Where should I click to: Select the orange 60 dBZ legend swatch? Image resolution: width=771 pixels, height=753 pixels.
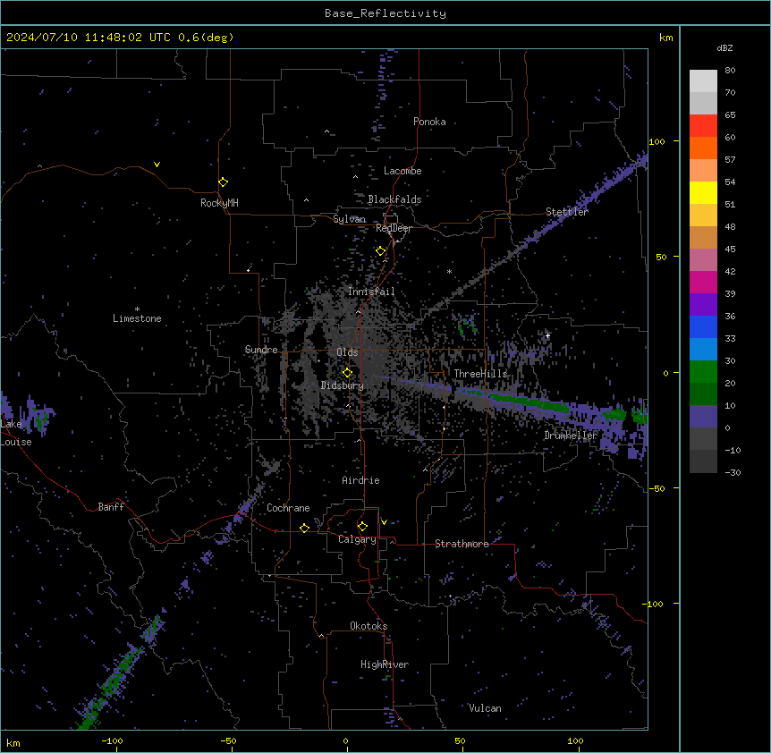click(x=703, y=148)
